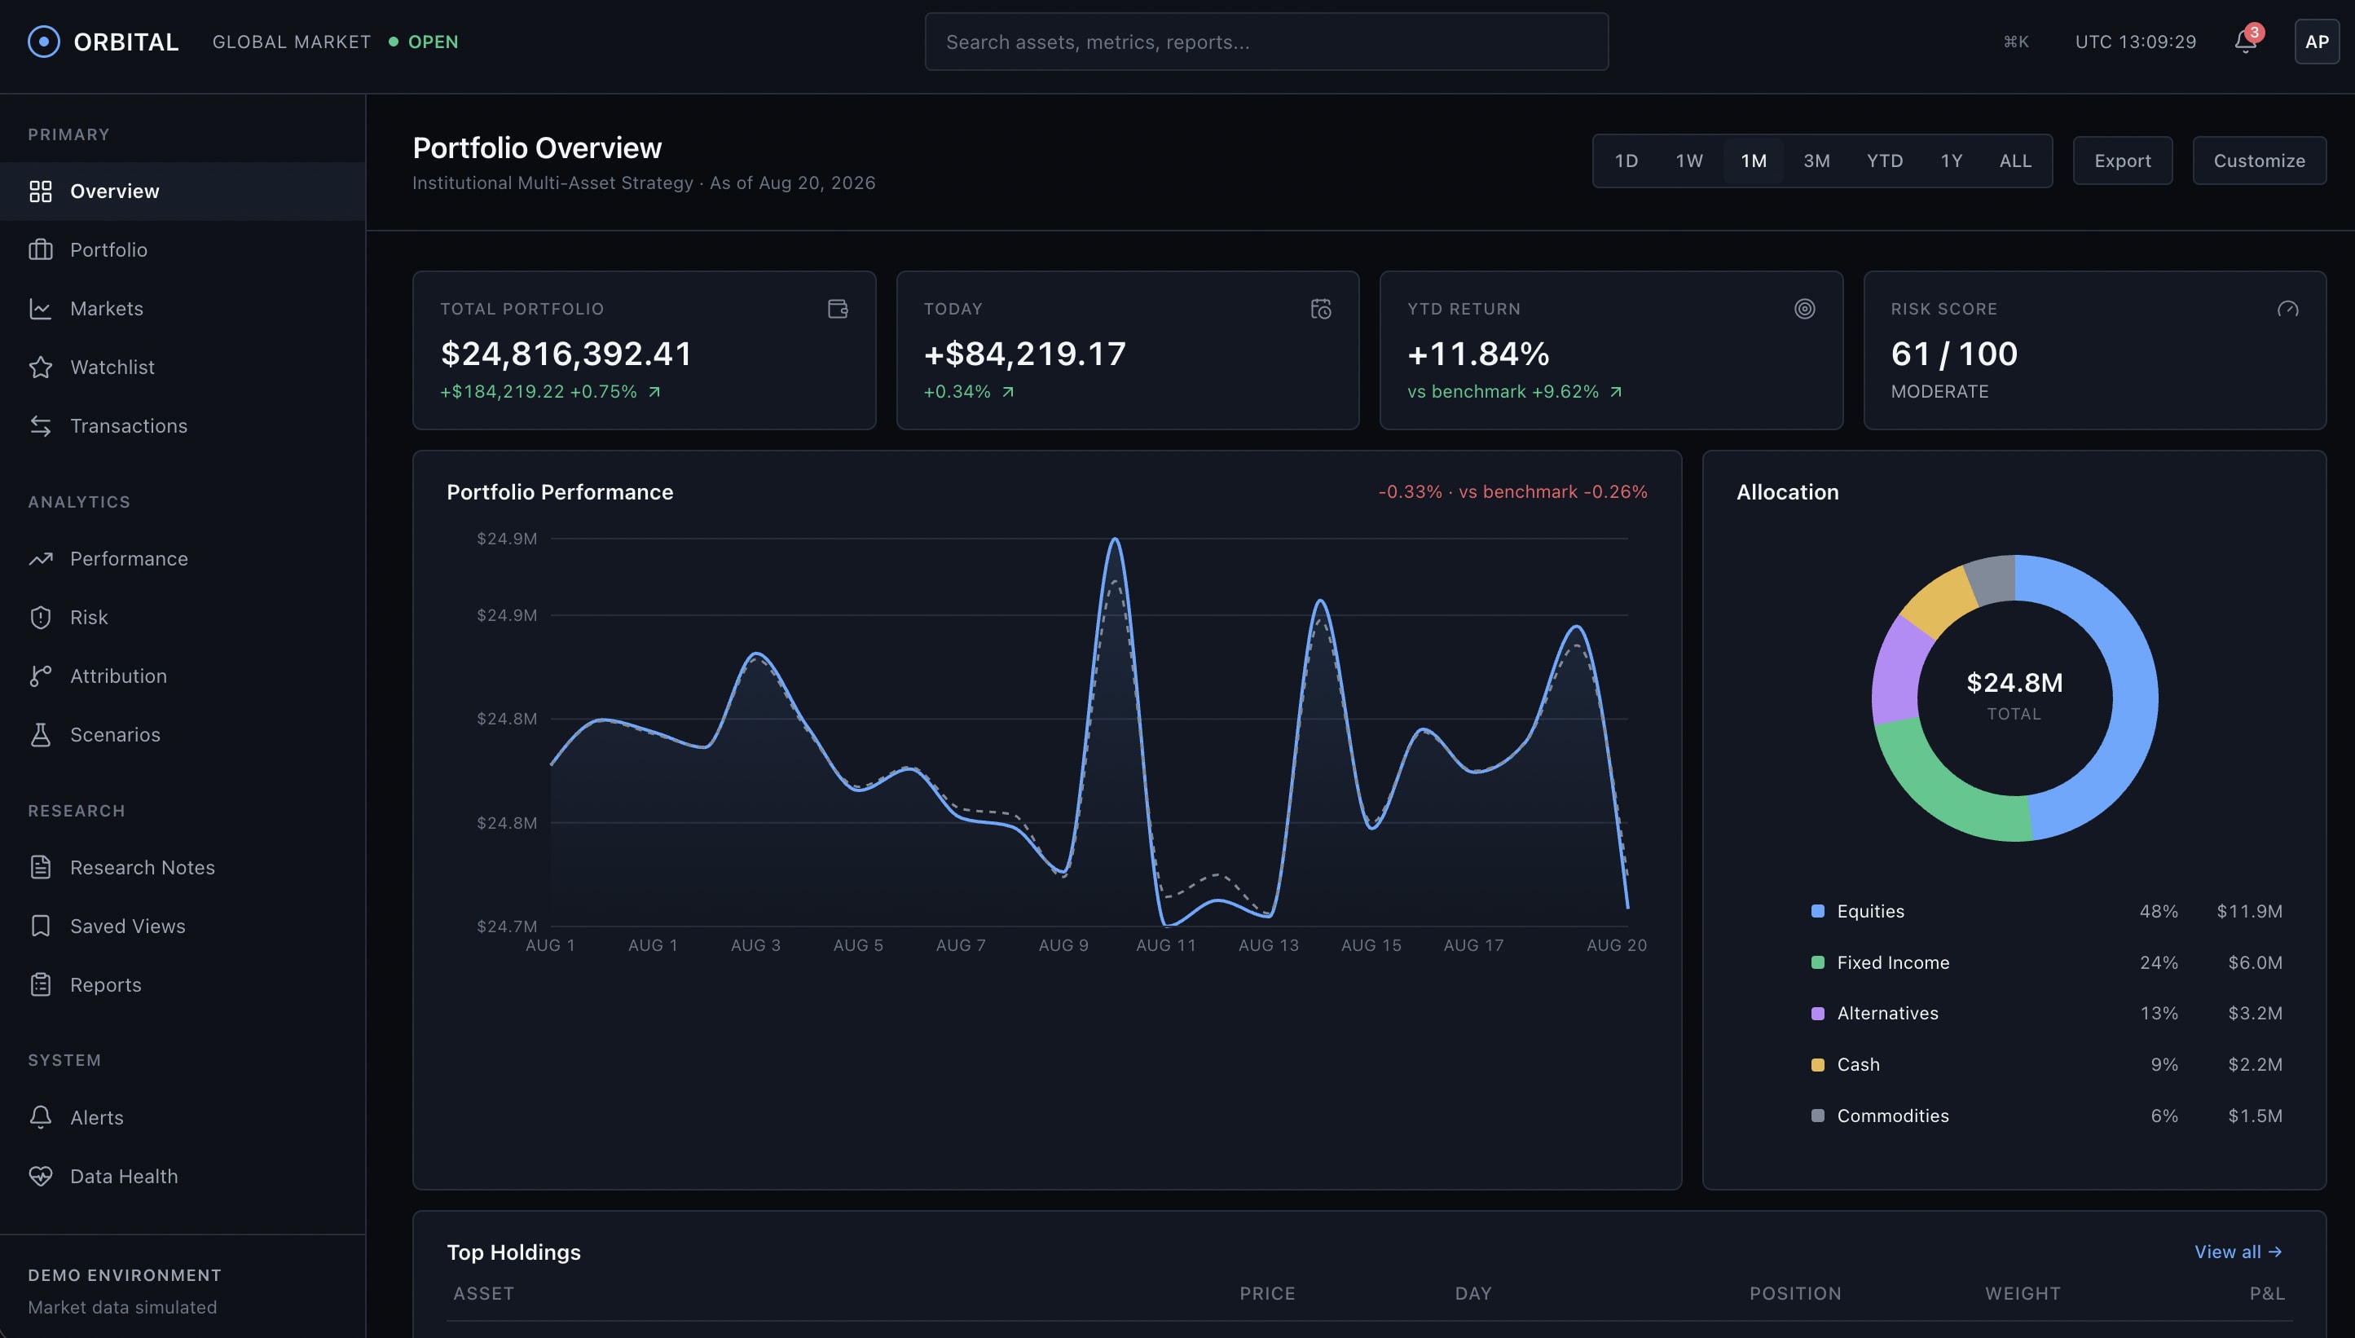Click the Risk Score 61 / 100
Image resolution: width=2355 pixels, height=1338 pixels.
click(1954, 354)
